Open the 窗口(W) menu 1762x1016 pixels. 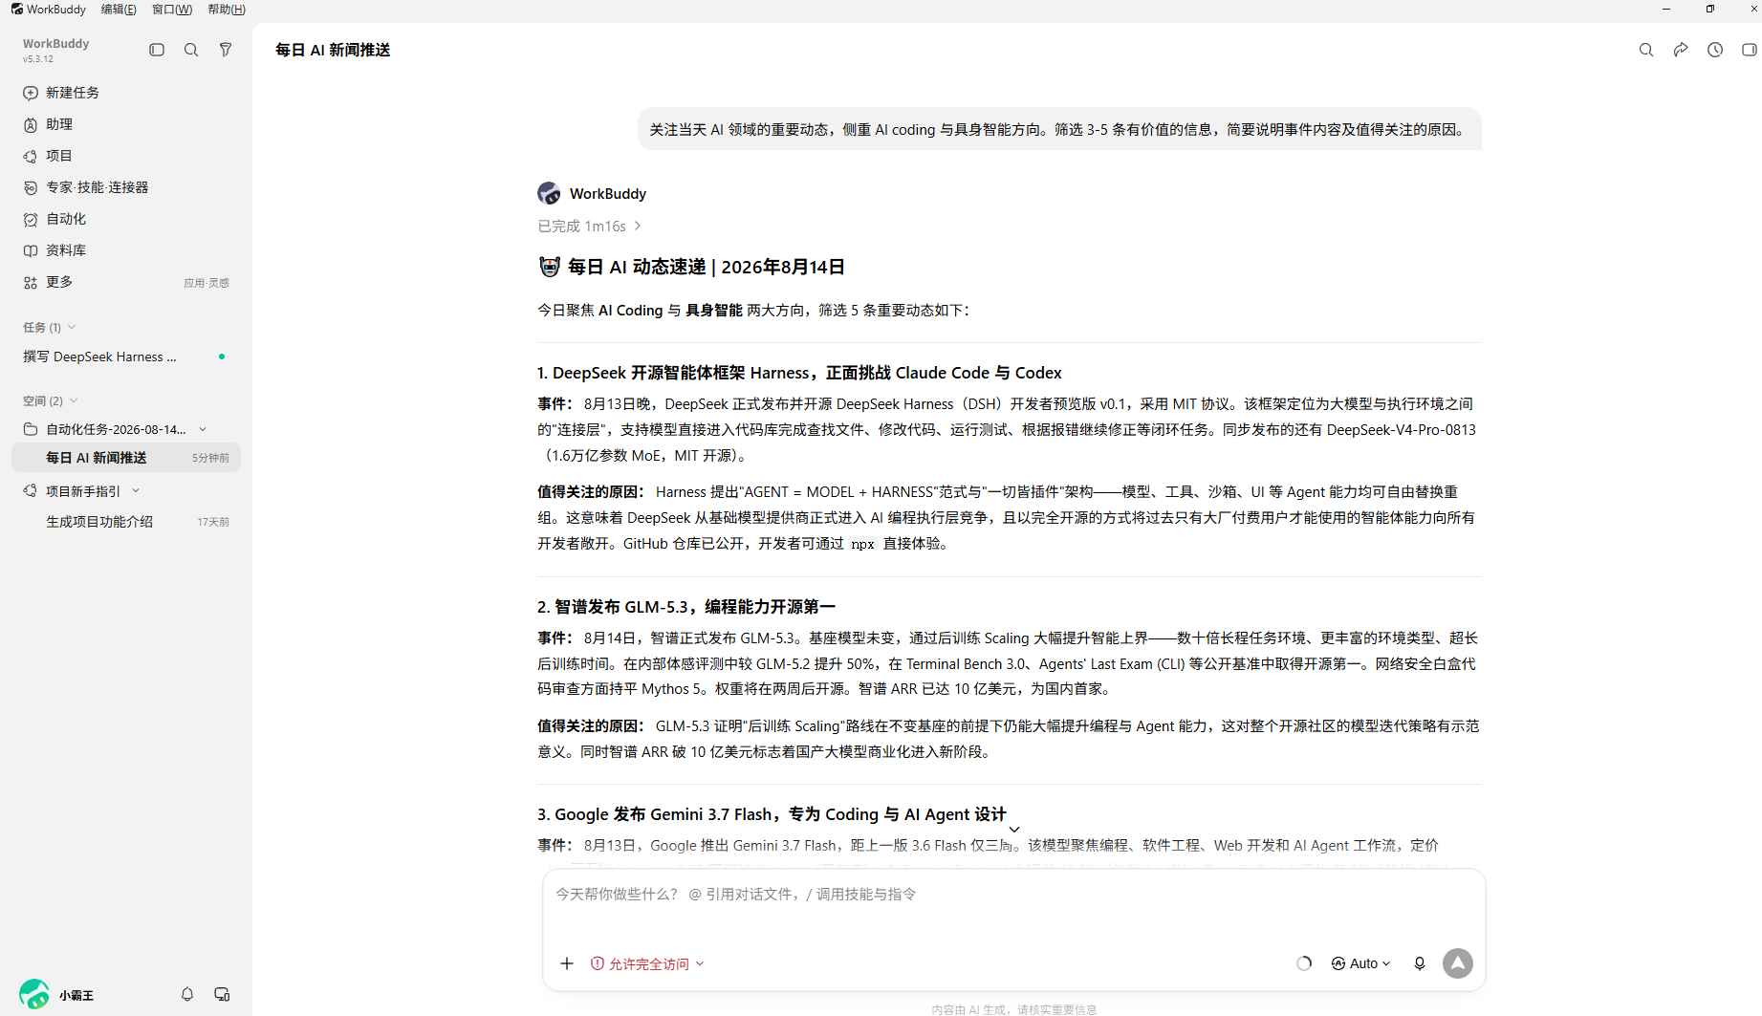[x=172, y=10]
